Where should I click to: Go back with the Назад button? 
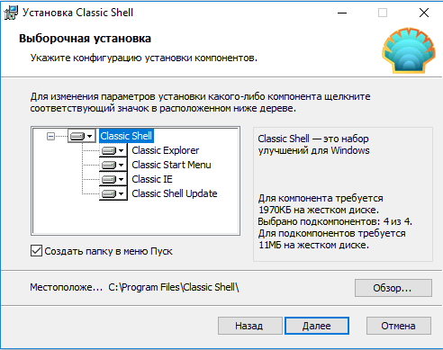(249, 326)
